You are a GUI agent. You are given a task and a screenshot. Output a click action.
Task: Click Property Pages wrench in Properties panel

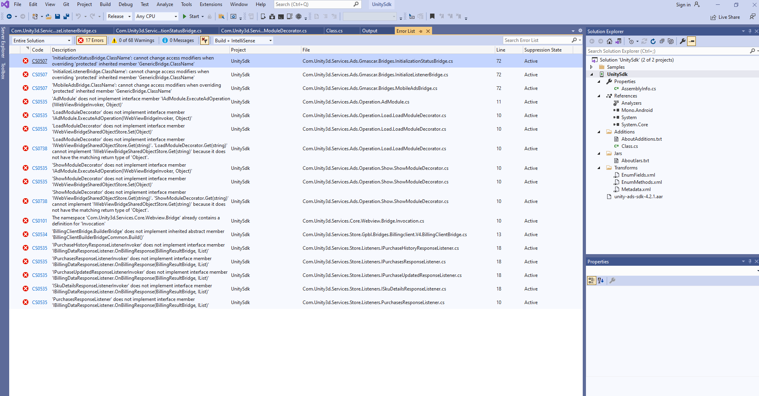pos(612,281)
